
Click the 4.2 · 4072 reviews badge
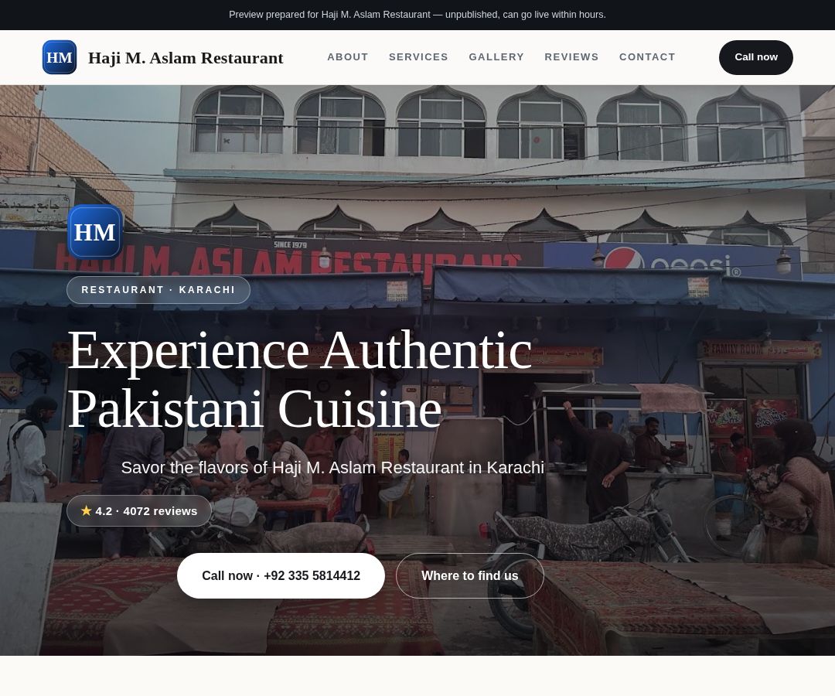[139, 510]
